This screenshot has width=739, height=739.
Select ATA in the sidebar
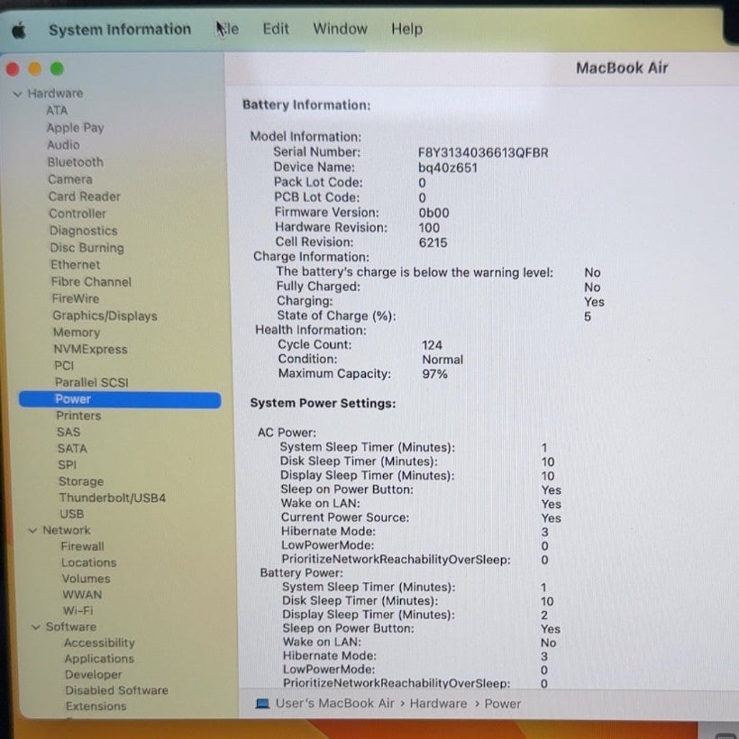(x=57, y=111)
